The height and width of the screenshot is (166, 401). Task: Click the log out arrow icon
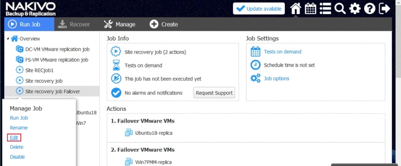(x=384, y=8)
